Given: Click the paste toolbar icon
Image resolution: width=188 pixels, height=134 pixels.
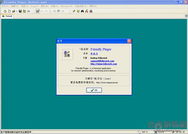Looking at the screenshot, I should 59,11.
